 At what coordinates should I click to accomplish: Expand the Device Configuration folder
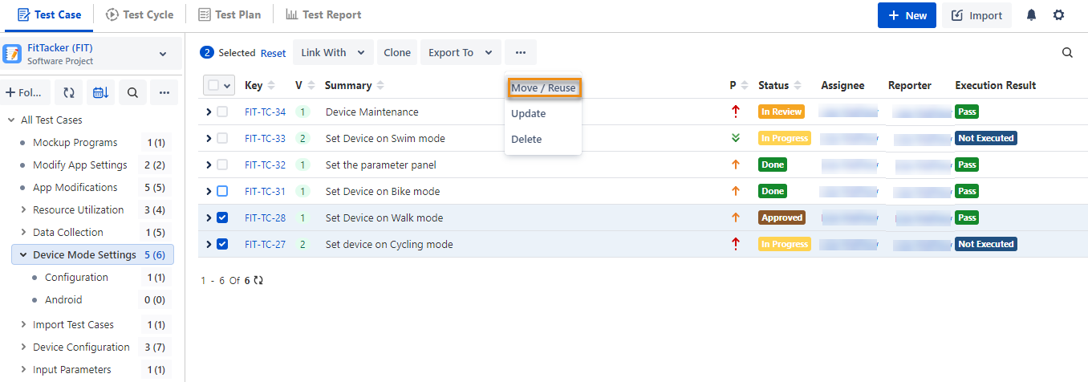coord(23,347)
